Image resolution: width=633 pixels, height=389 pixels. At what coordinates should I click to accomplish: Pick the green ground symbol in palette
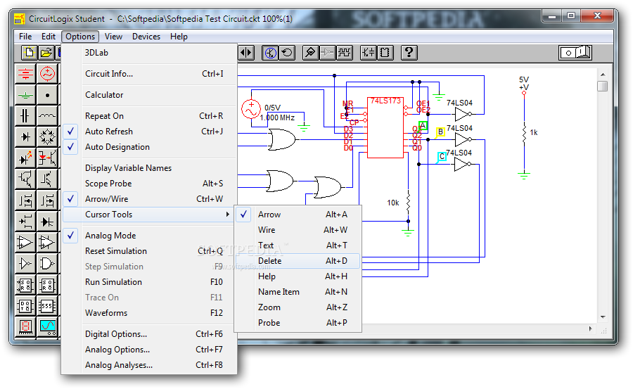pos(25,95)
